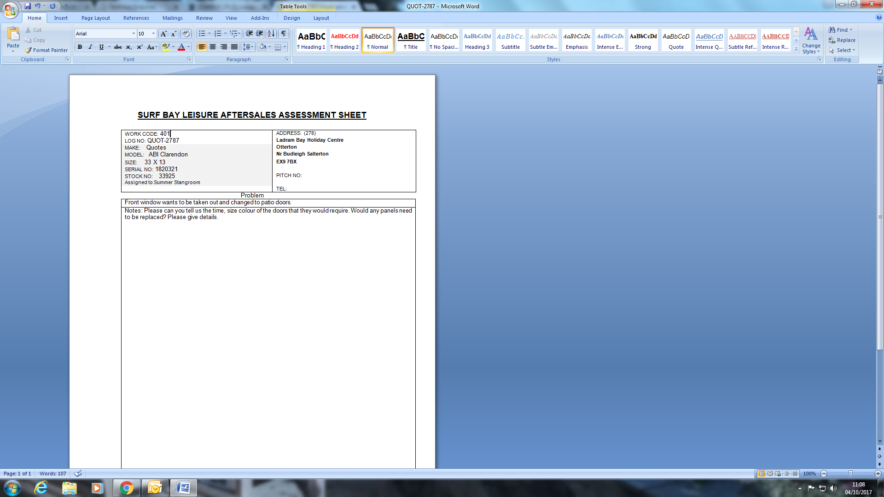Open the Table Tools Design tab
The width and height of the screenshot is (884, 497).
pyautogui.click(x=291, y=18)
